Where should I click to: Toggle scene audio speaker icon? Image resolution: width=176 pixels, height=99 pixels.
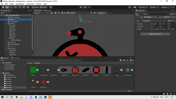[59, 13]
